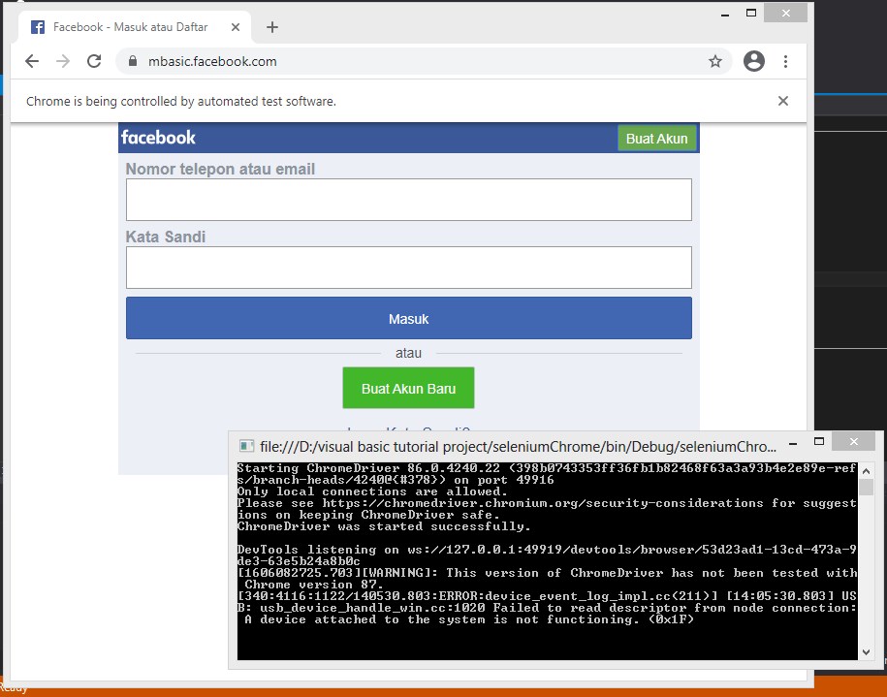Viewport: 887px width, 697px height.
Task: Close the Chrome window
Action: pyautogui.click(x=785, y=13)
